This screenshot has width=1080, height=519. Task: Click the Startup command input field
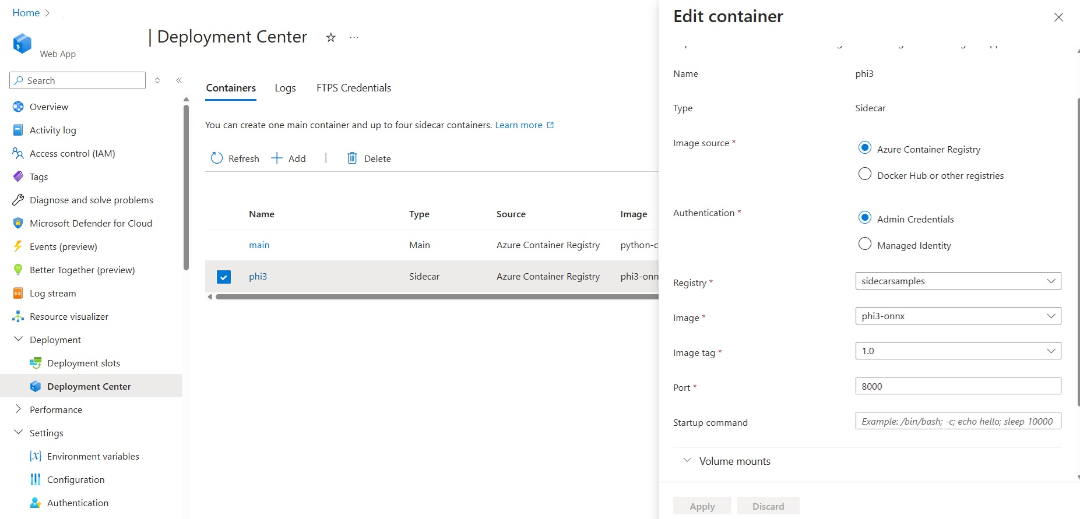click(958, 421)
